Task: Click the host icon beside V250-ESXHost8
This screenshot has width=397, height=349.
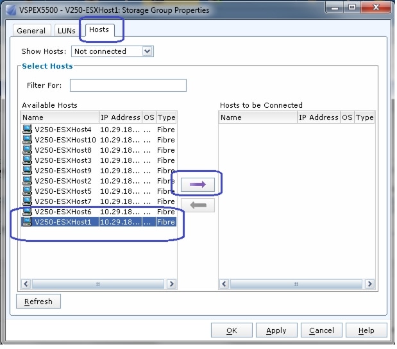Action: (x=27, y=149)
